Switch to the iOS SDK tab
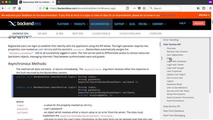 pos(42,33)
